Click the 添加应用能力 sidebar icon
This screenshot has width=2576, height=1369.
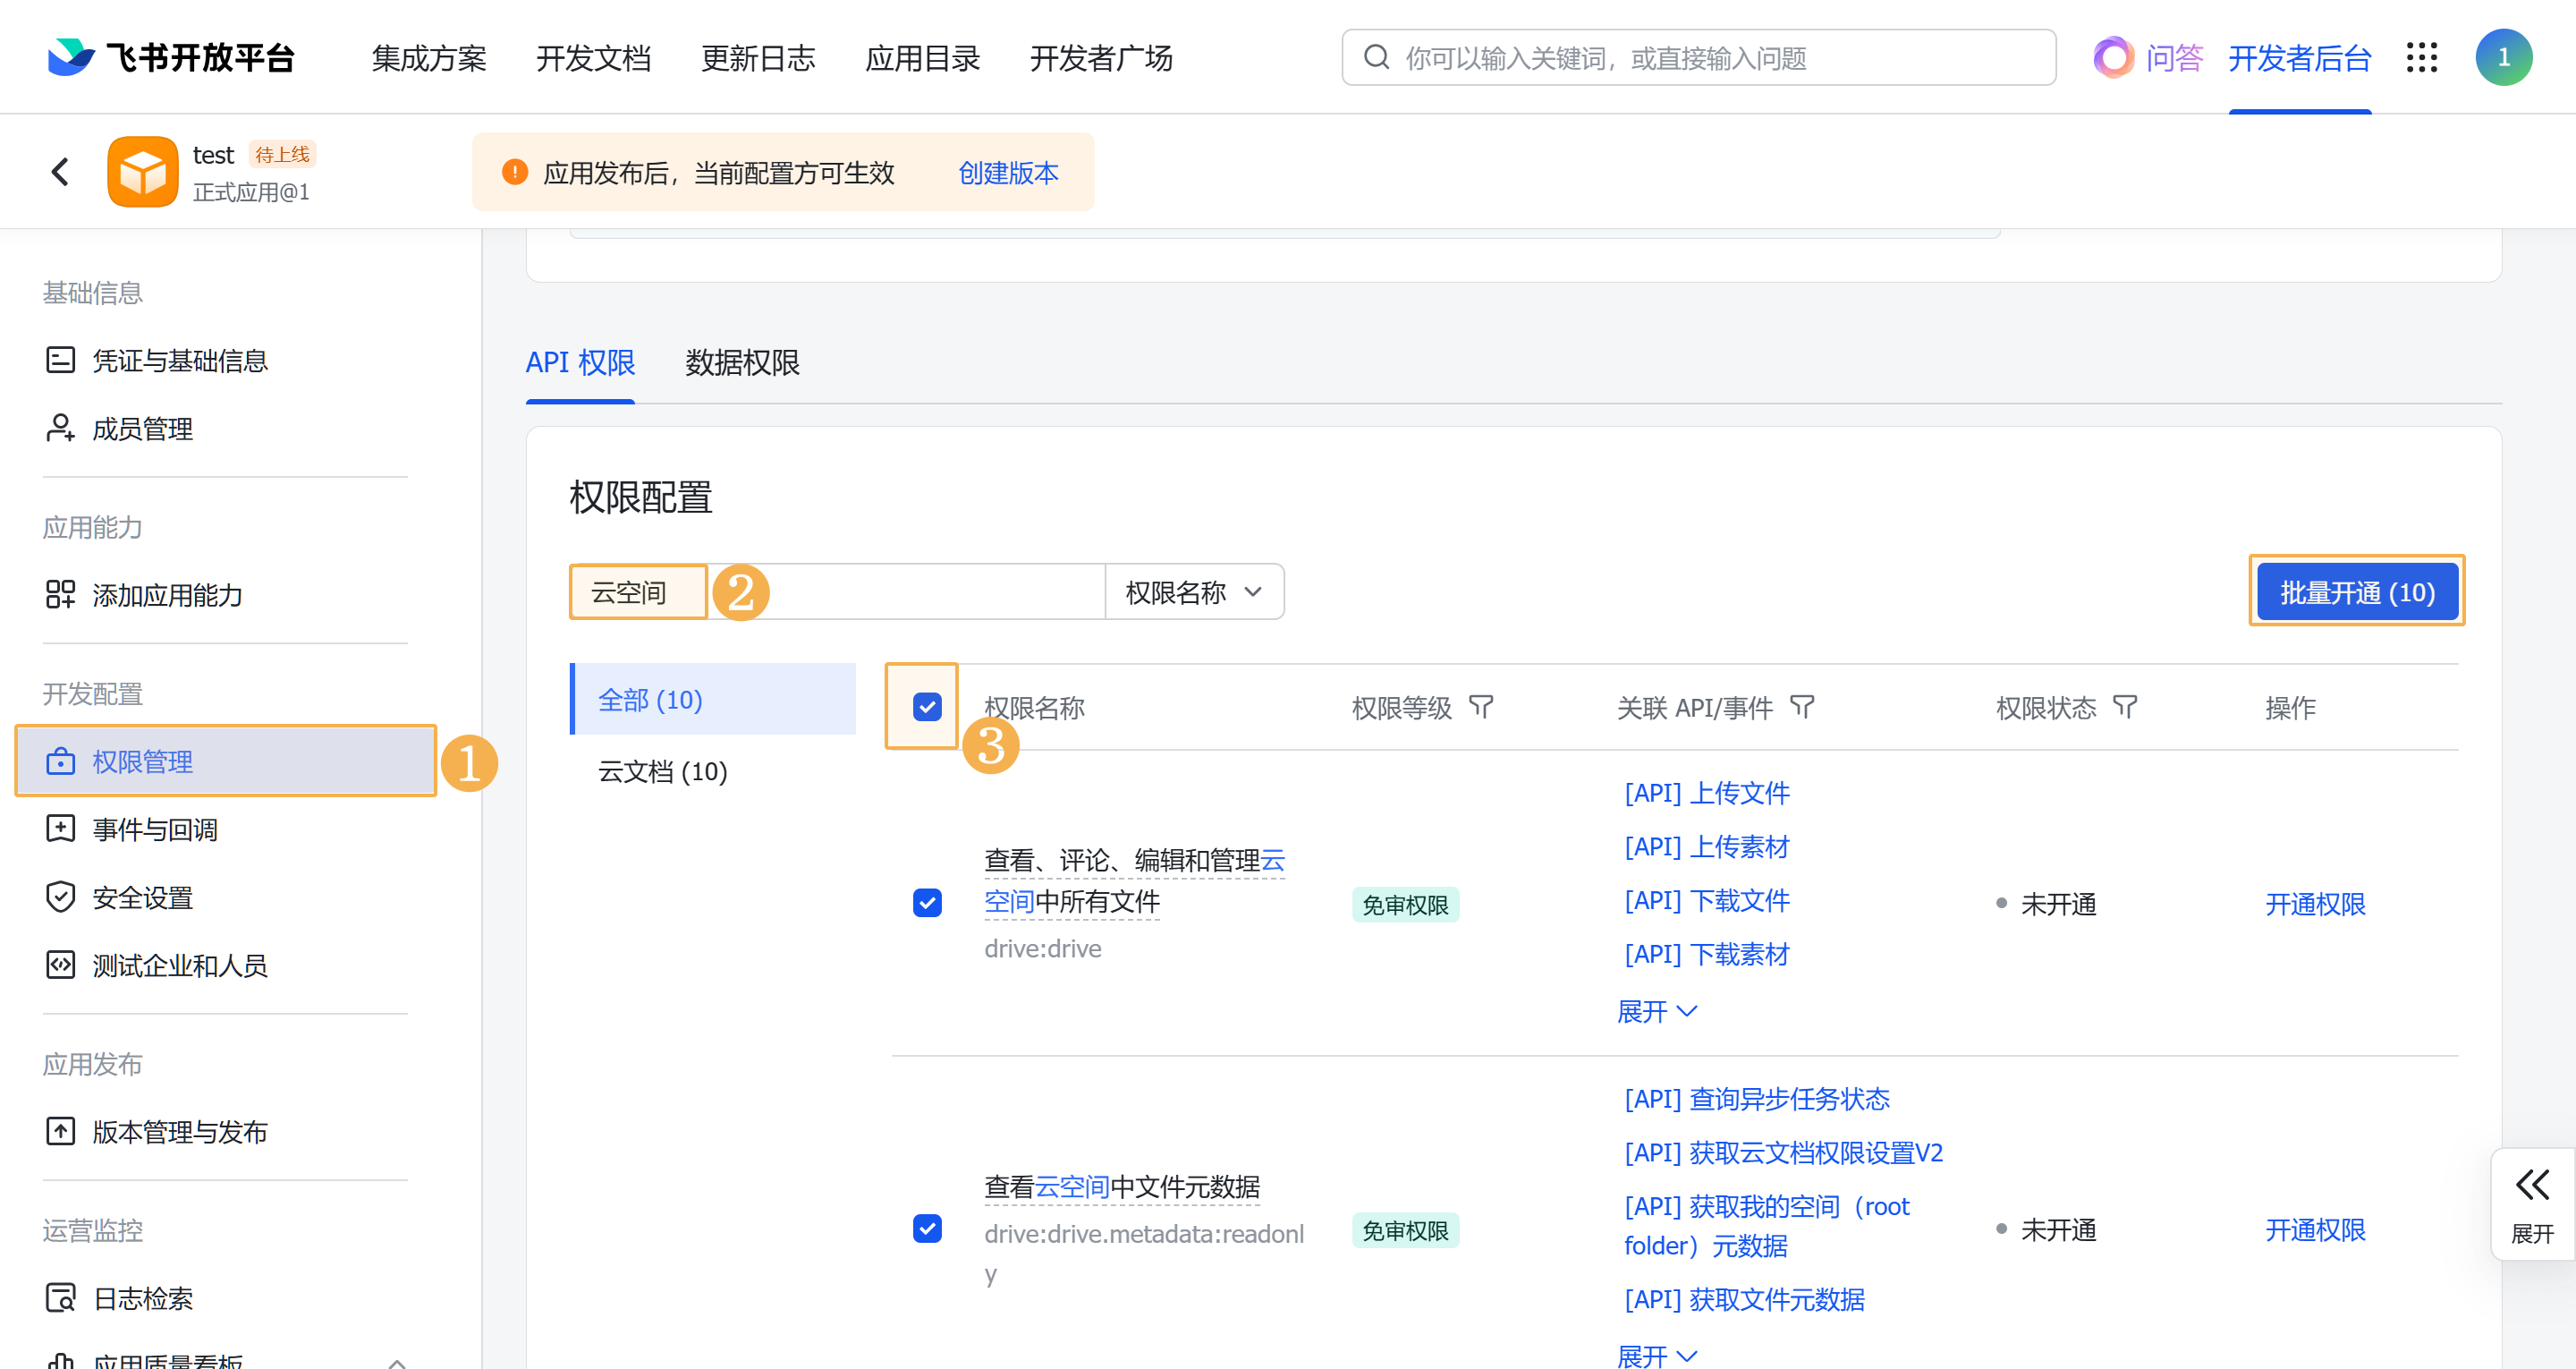pyautogui.click(x=60, y=594)
